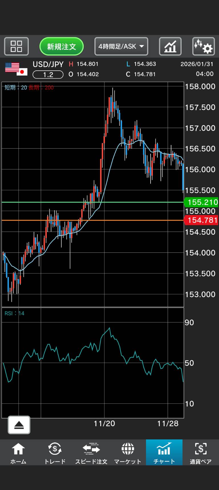Tap the 新規注文 new order button
The height and width of the screenshot is (490, 219).
tap(61, 46)
